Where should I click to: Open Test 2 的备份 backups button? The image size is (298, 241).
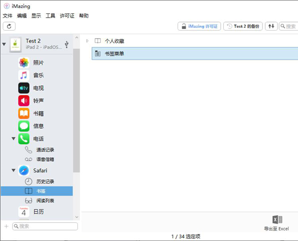[x=243, y=26]
